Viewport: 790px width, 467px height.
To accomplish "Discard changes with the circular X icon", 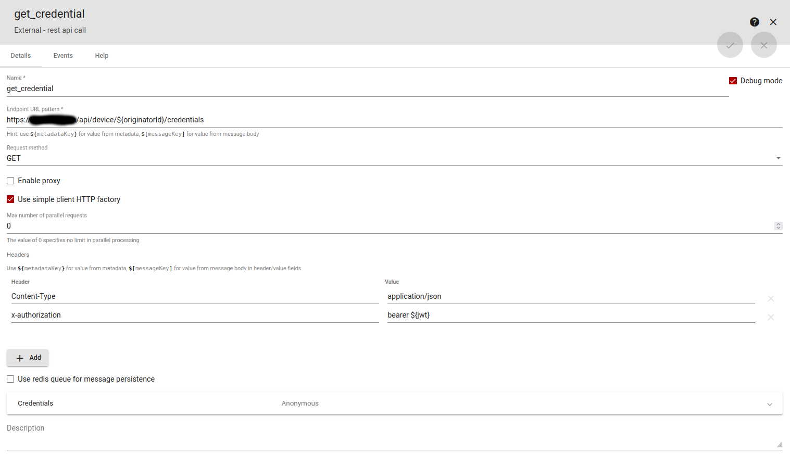I will click(763, 45).
